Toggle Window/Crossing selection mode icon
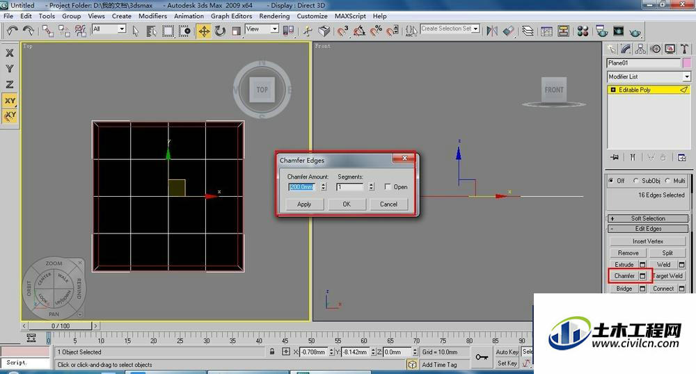696x374 pixels. click(184, 31)
